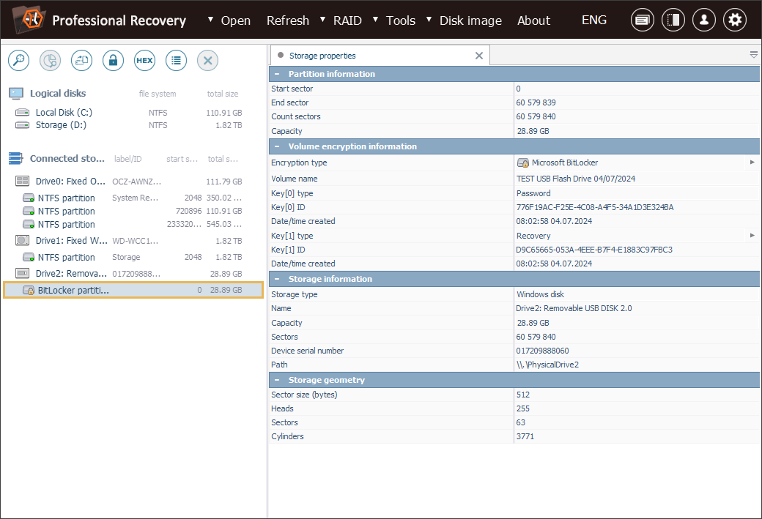
Task: Click the Drive2 removable disk icon
Action: click(x=23, y=273)
